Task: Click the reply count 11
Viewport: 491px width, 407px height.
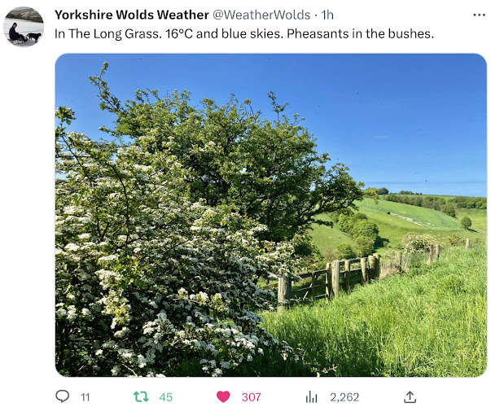Action: coord(85,397)
